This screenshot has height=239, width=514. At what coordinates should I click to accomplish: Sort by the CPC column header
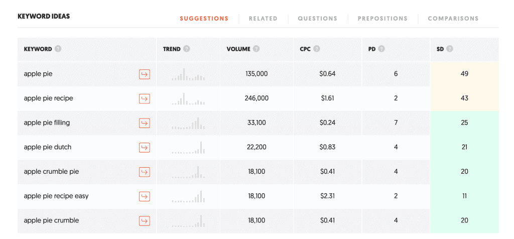[x=305, y=49]
